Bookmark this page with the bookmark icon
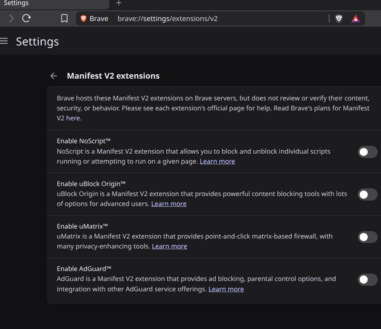 click(x=64, y=18)
